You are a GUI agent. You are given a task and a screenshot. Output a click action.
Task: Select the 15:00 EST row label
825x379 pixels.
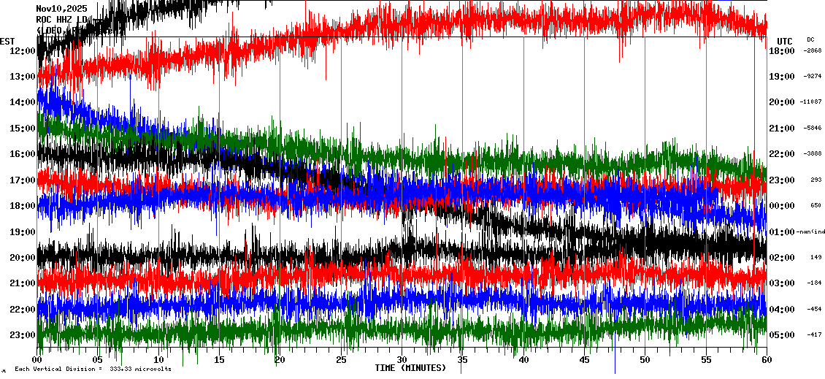click(23, 128)
